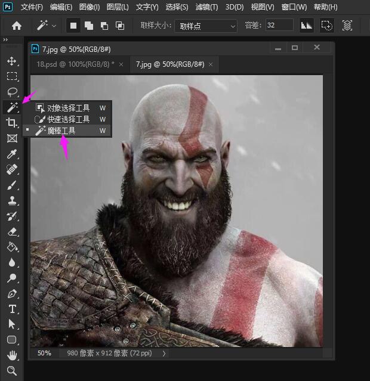Screen dimensions: 370x381
Task: Select the Zoom tool
Action: tap(12, 370)
